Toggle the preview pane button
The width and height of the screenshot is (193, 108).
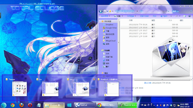click(x=185, y=16)
